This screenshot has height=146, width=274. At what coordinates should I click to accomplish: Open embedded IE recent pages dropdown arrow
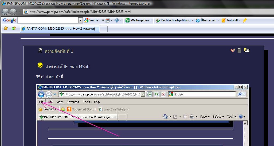click(x=54, y=94)
